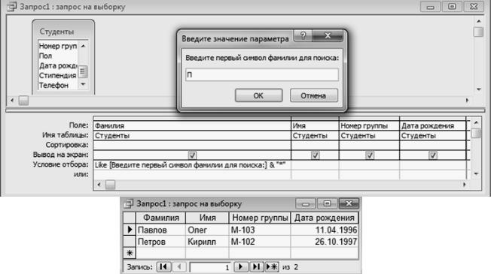Click the Like criteria cell under Фамилия
The width and height of the screenshot is (491, 274).
tap(192, 164)
